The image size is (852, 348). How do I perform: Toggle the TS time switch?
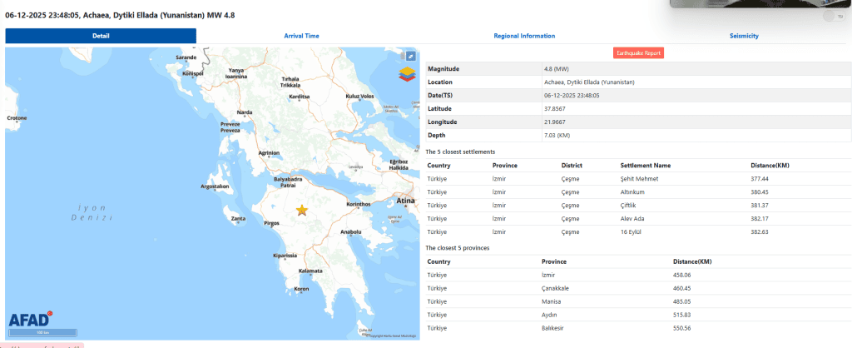[833, 17]
